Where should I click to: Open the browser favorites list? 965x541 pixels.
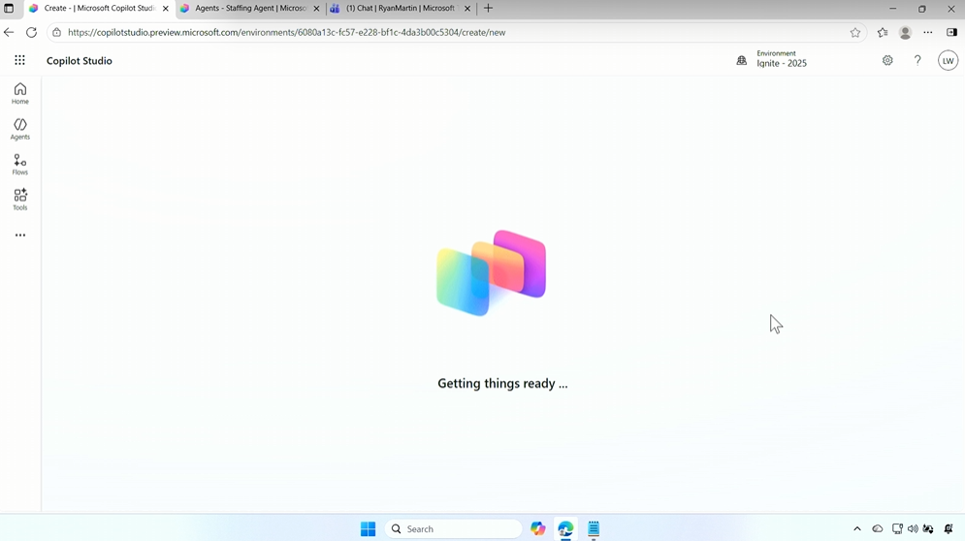(883, 33)
